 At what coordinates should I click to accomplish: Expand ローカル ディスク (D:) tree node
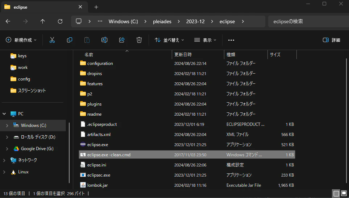(x=7, y=137)
